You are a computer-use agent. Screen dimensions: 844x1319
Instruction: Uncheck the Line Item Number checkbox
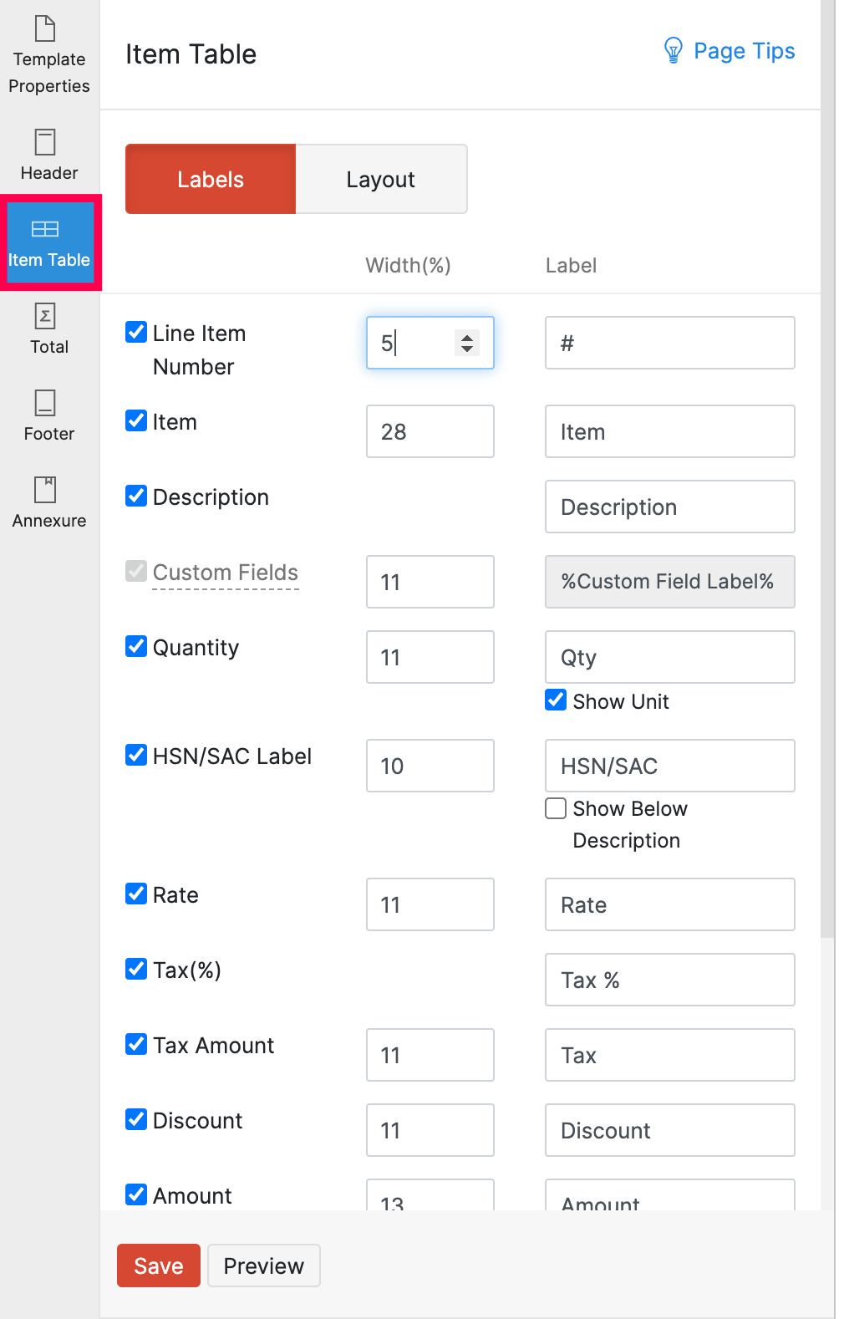tap(136, 333)
